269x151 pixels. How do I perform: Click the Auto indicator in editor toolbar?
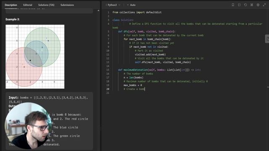(x=132, y=5)
